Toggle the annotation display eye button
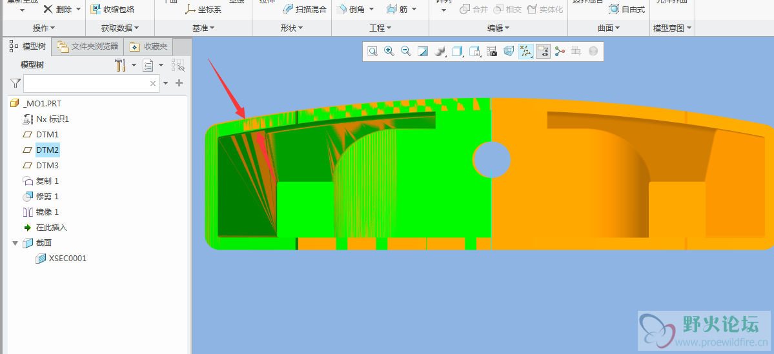The image size is (774, 354). (x=543, y=52)
